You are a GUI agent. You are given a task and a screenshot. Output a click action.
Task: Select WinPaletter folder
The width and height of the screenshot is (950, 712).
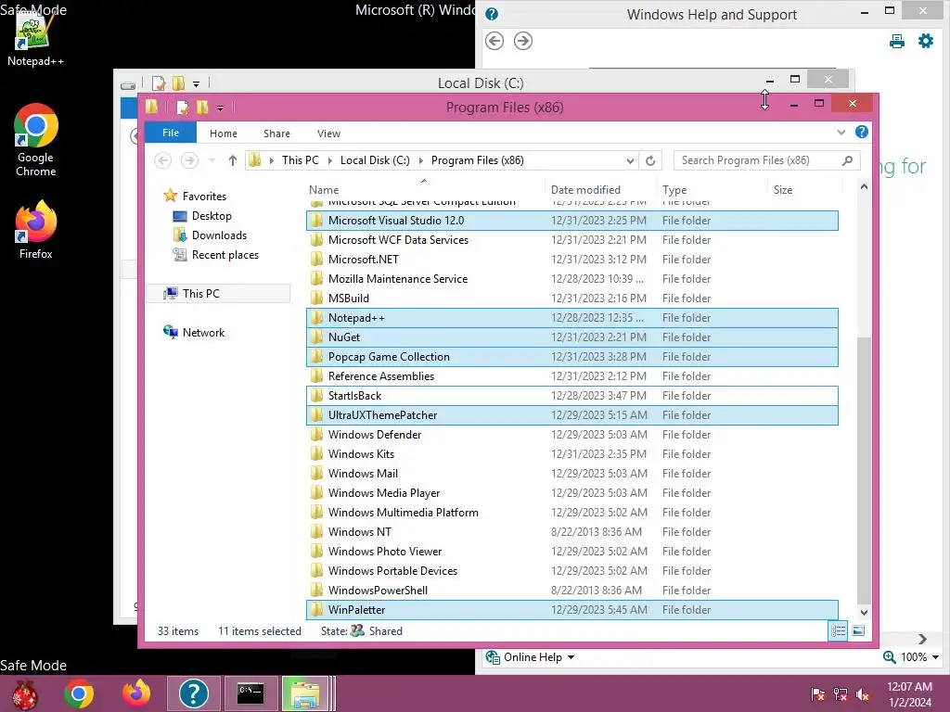571,610
